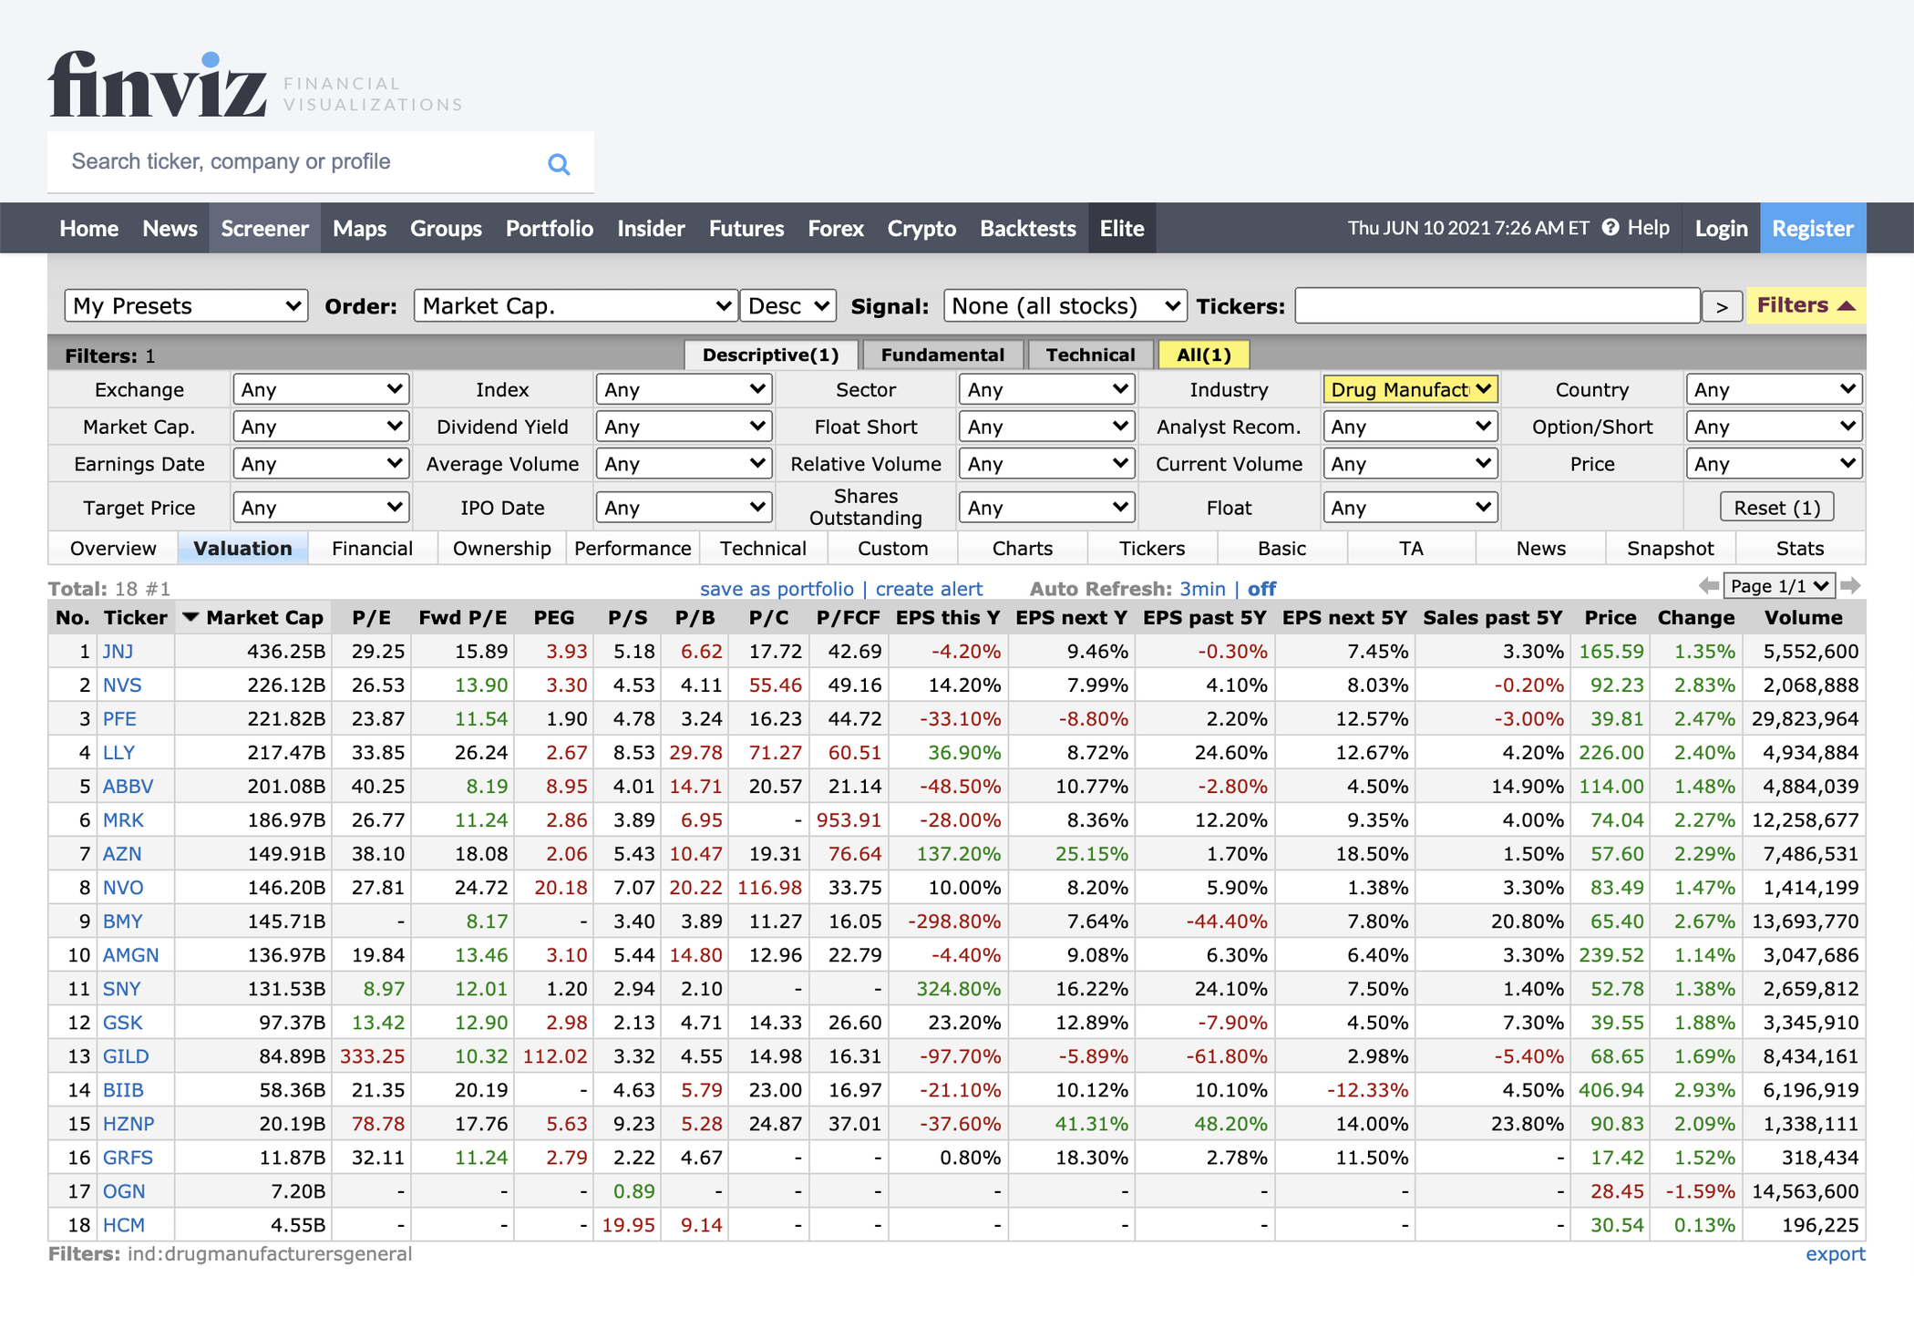
Task: Open the Analyst Recom. filter dropdown
Action: 1410,427
